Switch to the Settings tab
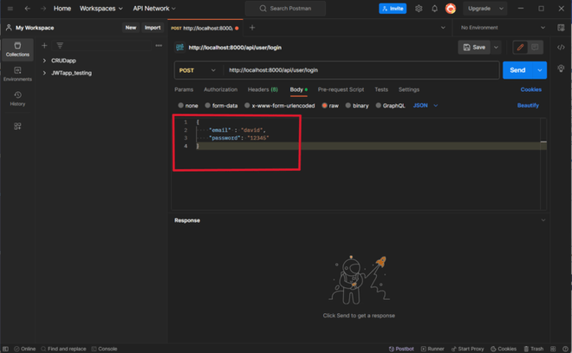Viewport: 572px width, 353px height. click(x=408, y=89)
